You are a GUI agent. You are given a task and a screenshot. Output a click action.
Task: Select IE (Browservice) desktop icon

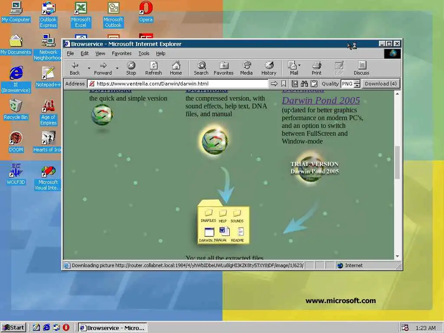tap(16, 80)
